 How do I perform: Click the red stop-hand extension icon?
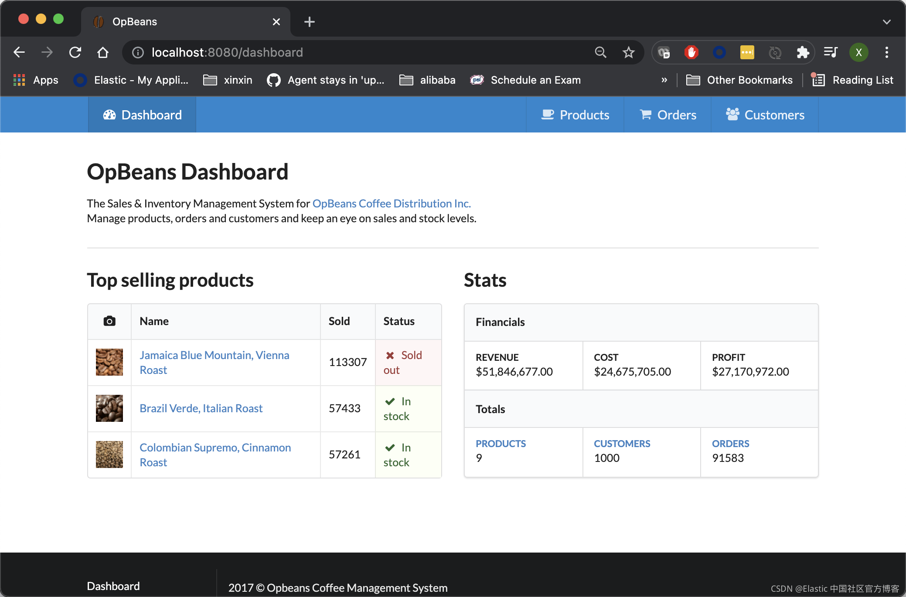click(691, 52)
